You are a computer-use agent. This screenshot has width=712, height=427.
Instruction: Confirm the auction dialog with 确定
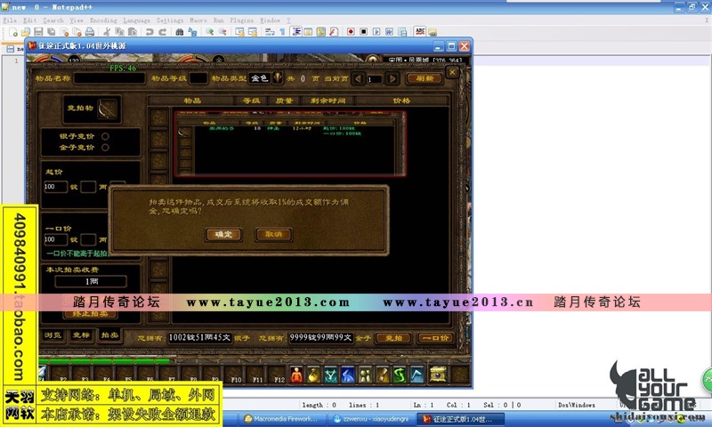pos(223,235)
